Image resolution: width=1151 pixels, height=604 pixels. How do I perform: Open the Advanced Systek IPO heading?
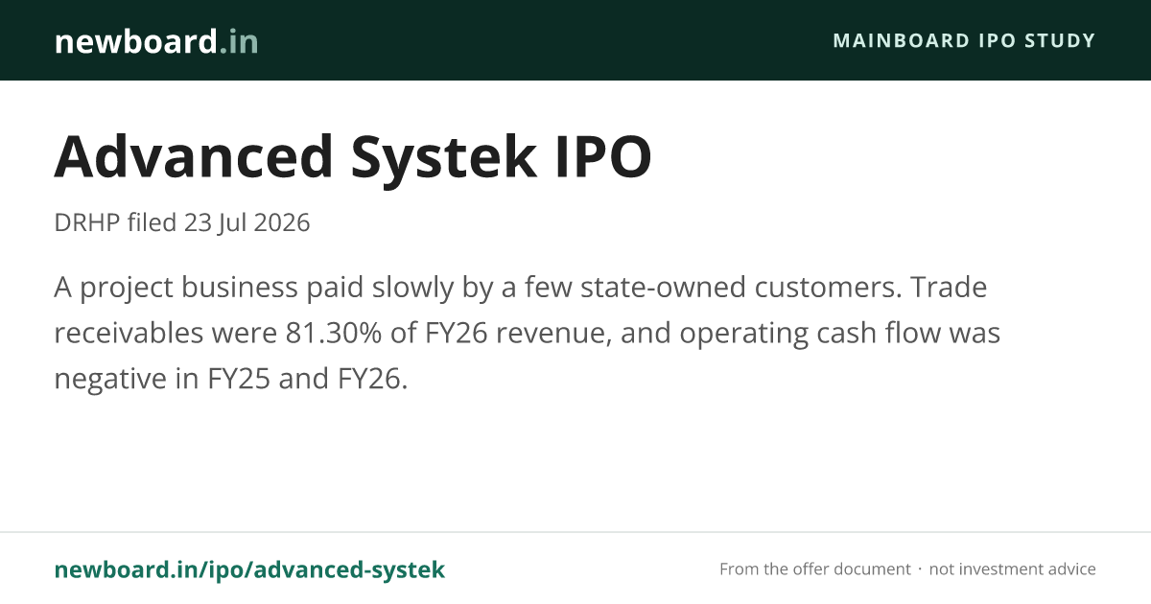coord(353,156)
